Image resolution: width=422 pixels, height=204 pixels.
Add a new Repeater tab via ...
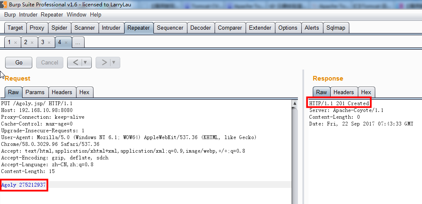[x=78, y=42]
